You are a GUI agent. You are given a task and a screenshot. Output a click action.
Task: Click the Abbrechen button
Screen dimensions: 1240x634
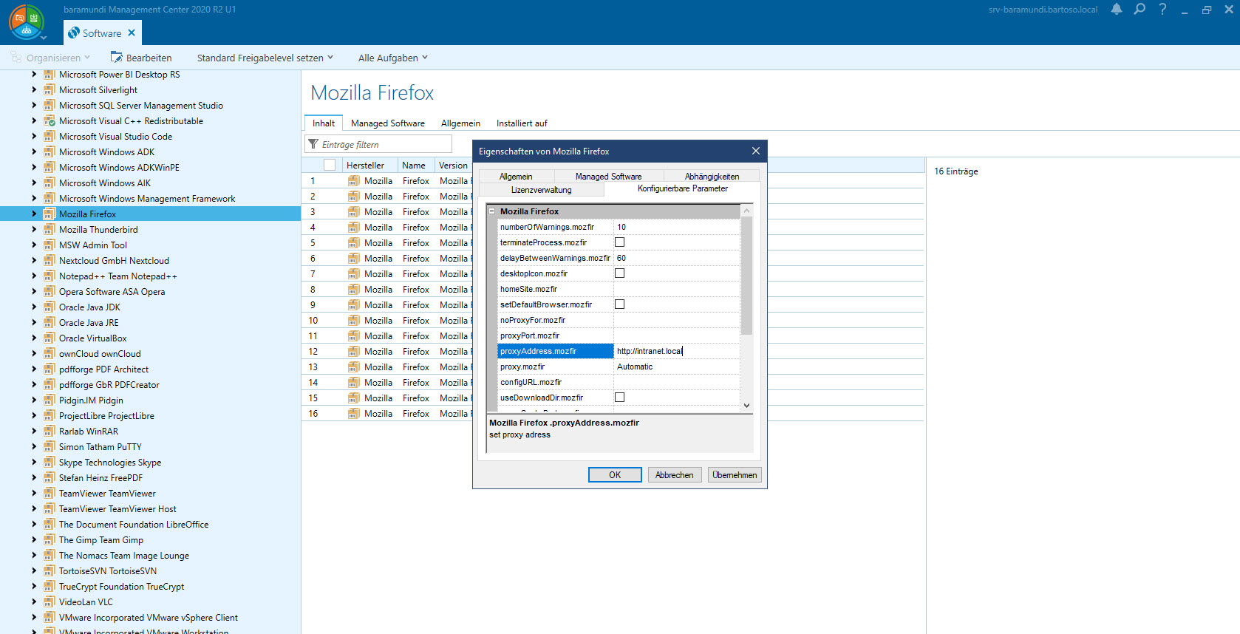pos(675,475)
